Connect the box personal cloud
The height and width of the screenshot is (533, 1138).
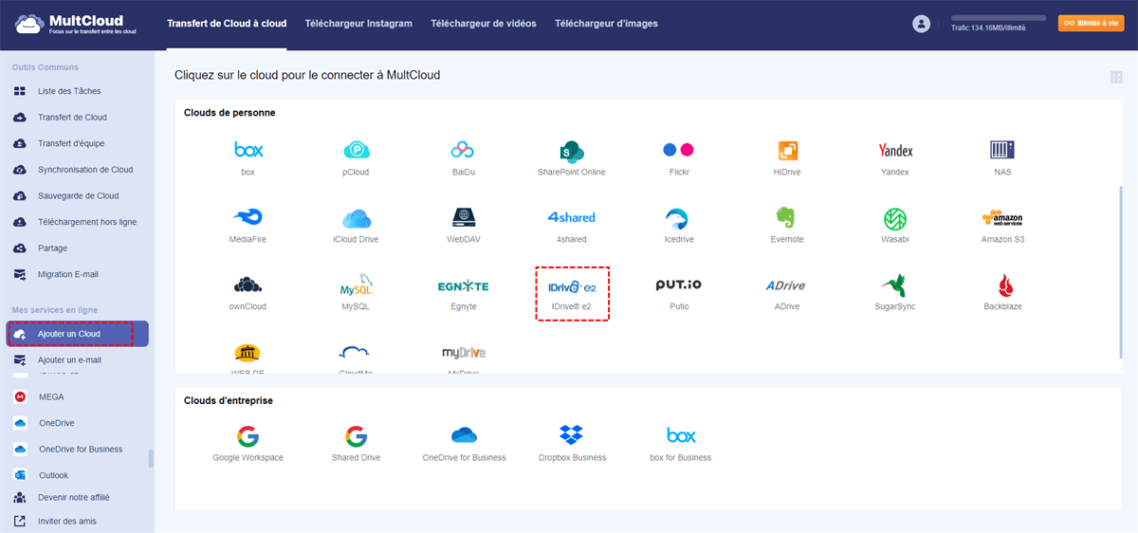[248, 156]
